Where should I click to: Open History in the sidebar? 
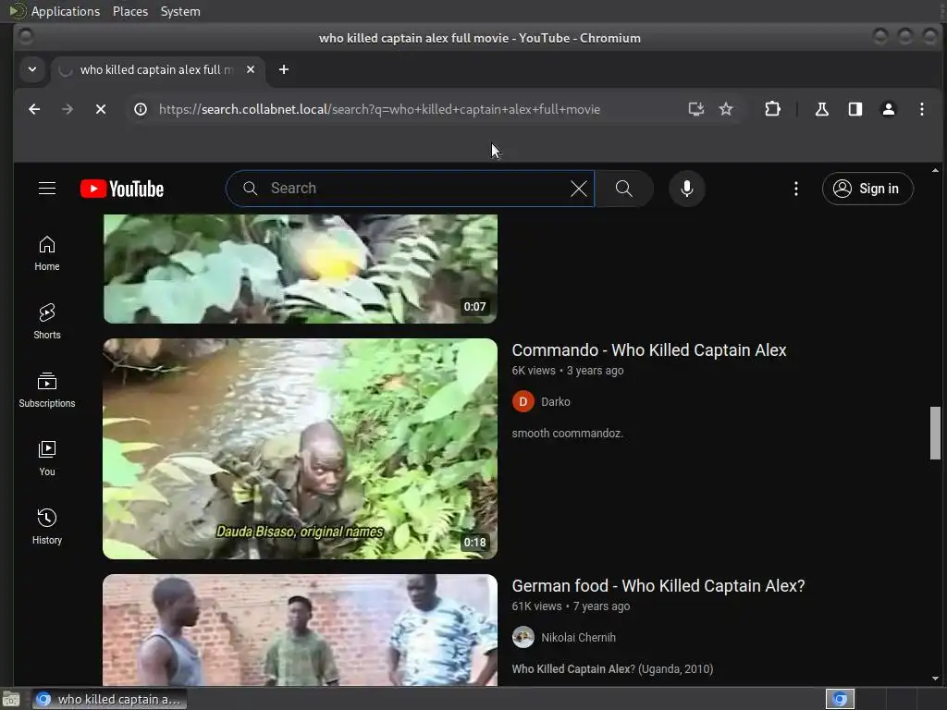(x=47, y=527)
